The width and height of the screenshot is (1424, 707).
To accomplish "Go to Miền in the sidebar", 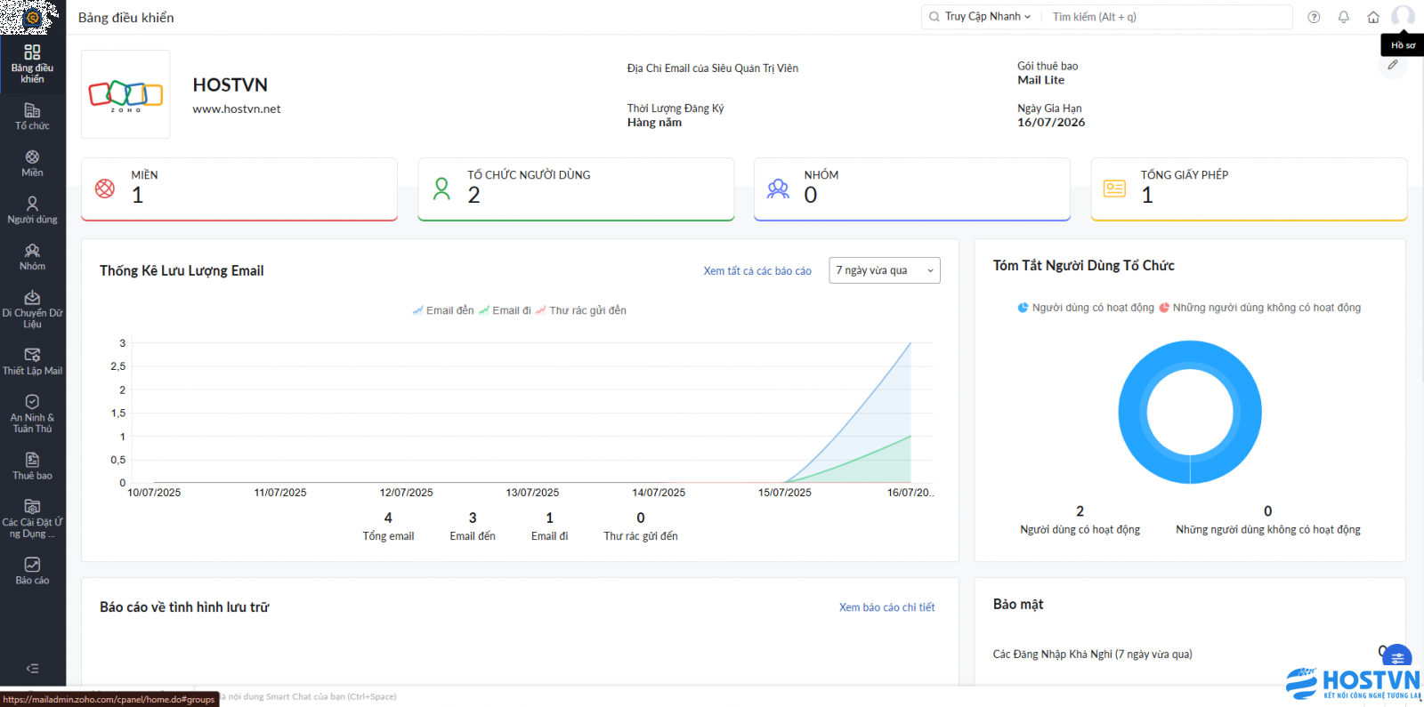I will [x=32, y=164].
